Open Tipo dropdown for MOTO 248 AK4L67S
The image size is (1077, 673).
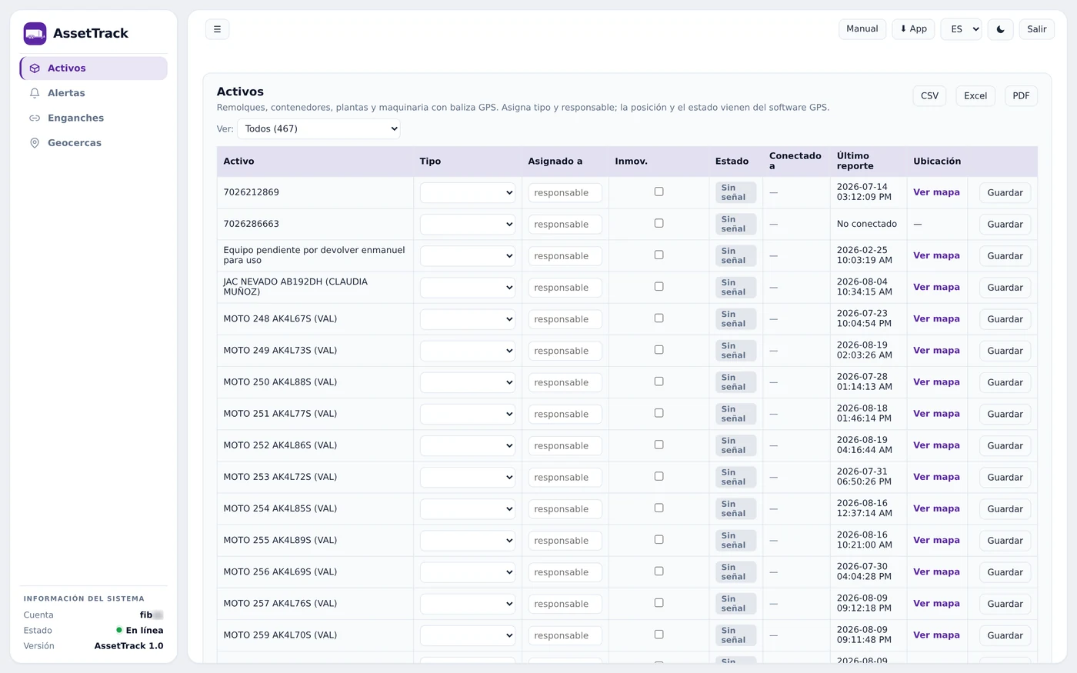pyautogui.click(x=468, y=319)
